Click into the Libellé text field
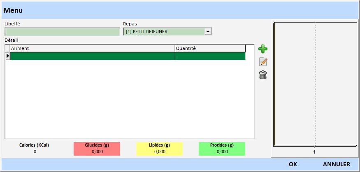The height and width of the screenshot is (172, 360). click(62, 32)
